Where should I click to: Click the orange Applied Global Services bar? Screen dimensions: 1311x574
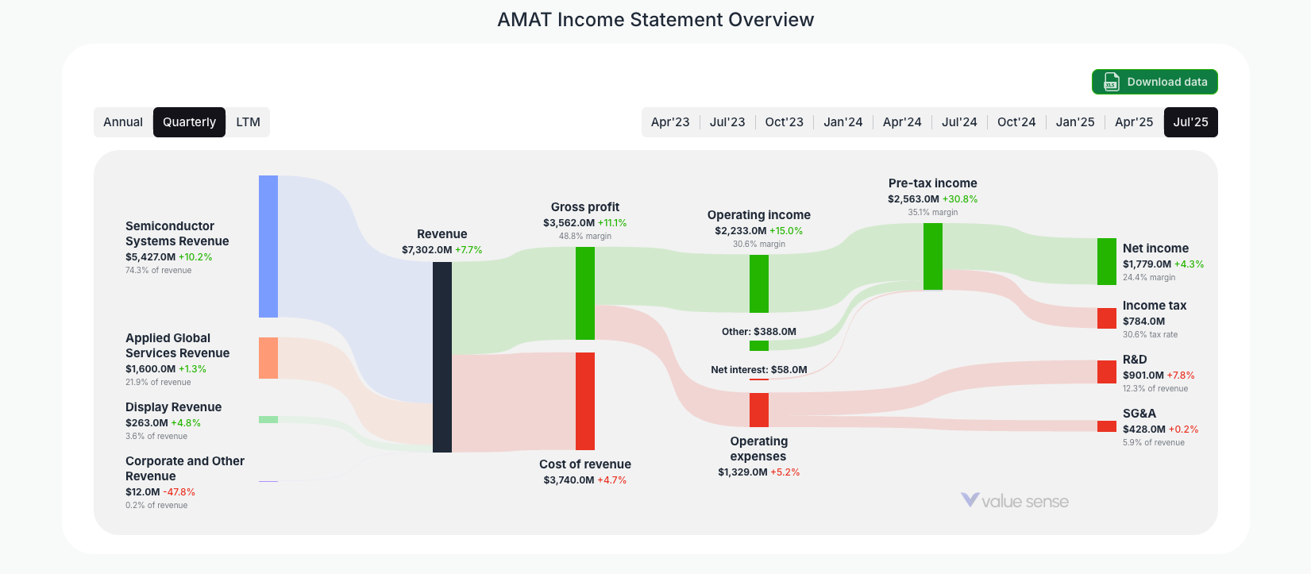pyautogui.click(x=268, y=358)
